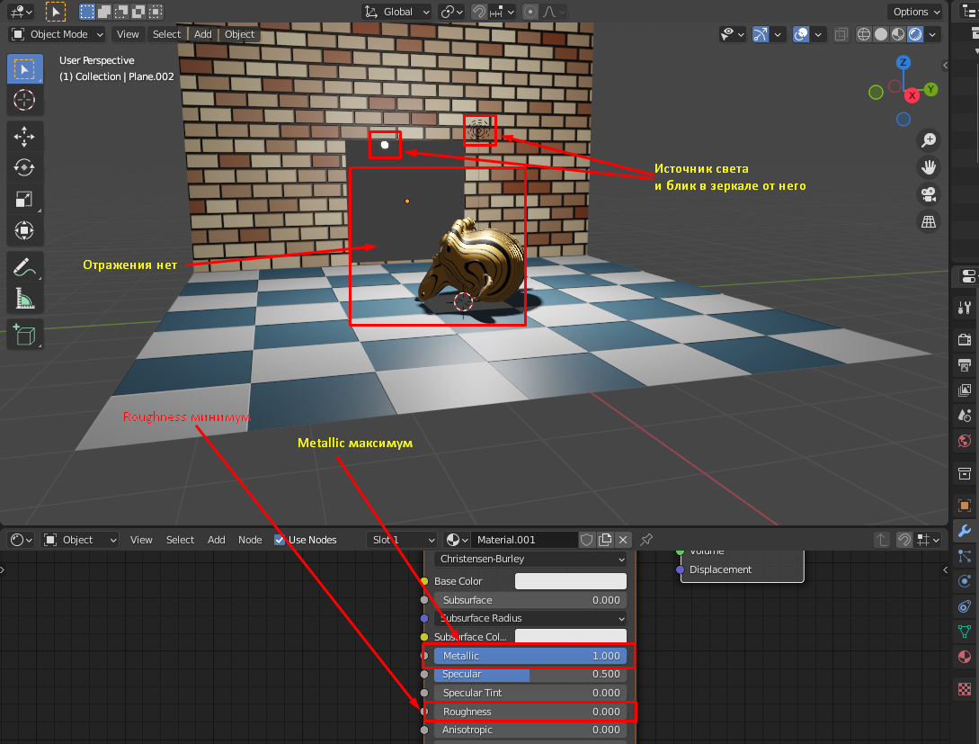Expand the Subsurface Radius dropdown
979x744 pixels.
[530, 618]
